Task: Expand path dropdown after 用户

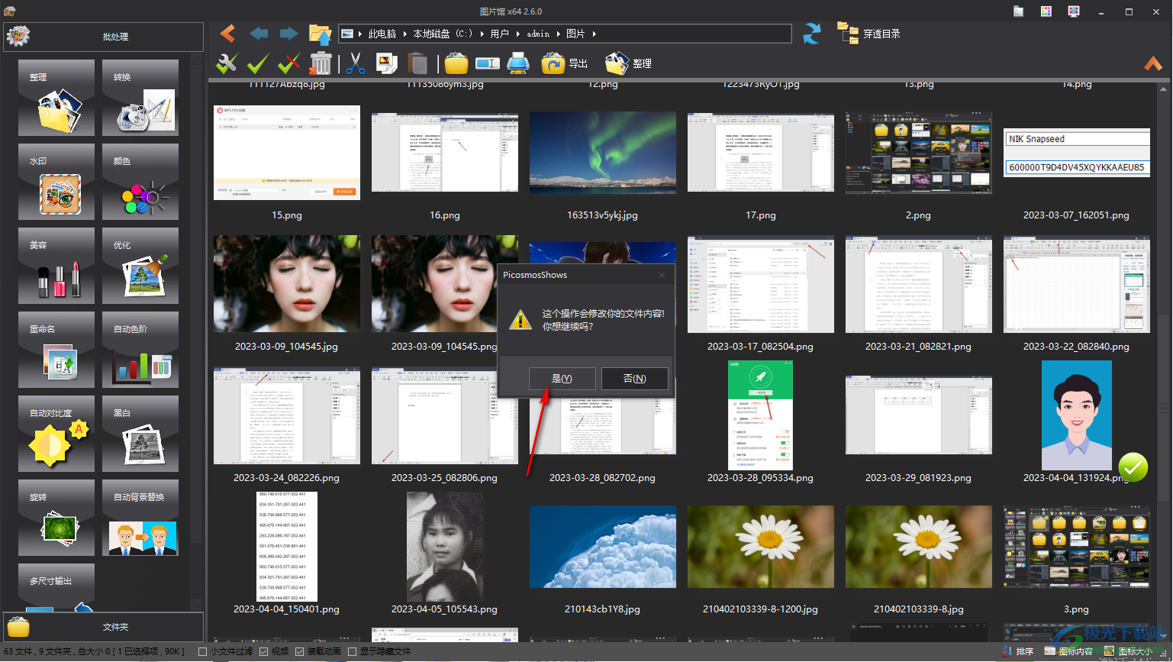Action: 517,34
